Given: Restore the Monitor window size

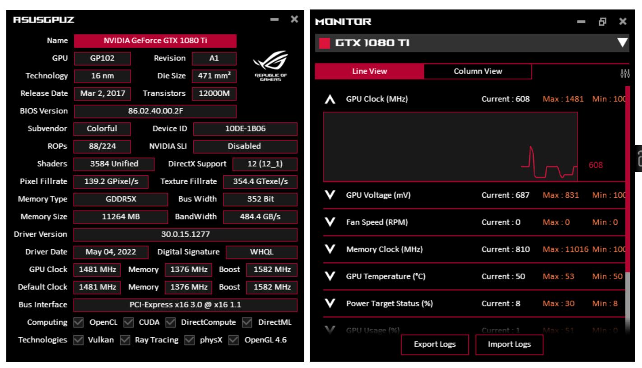Looking at the screenshot, I should [603, 21].
